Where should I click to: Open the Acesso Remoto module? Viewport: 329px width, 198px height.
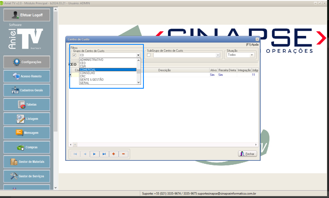(x=27, y=76)
